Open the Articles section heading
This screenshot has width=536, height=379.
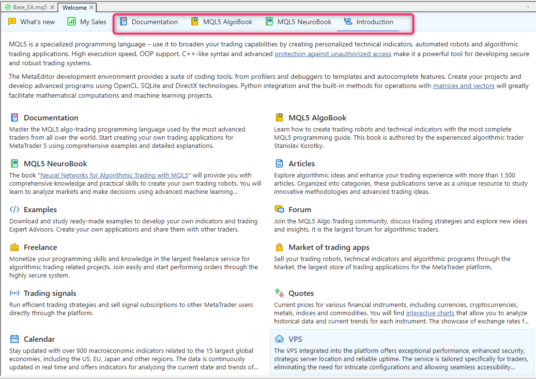click(302, 163)
